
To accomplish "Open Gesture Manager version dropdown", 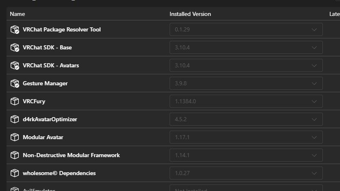I will pos(246,83).
